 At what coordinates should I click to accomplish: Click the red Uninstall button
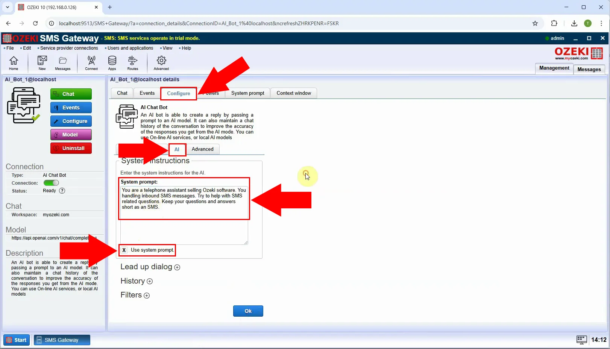[71, 148]
